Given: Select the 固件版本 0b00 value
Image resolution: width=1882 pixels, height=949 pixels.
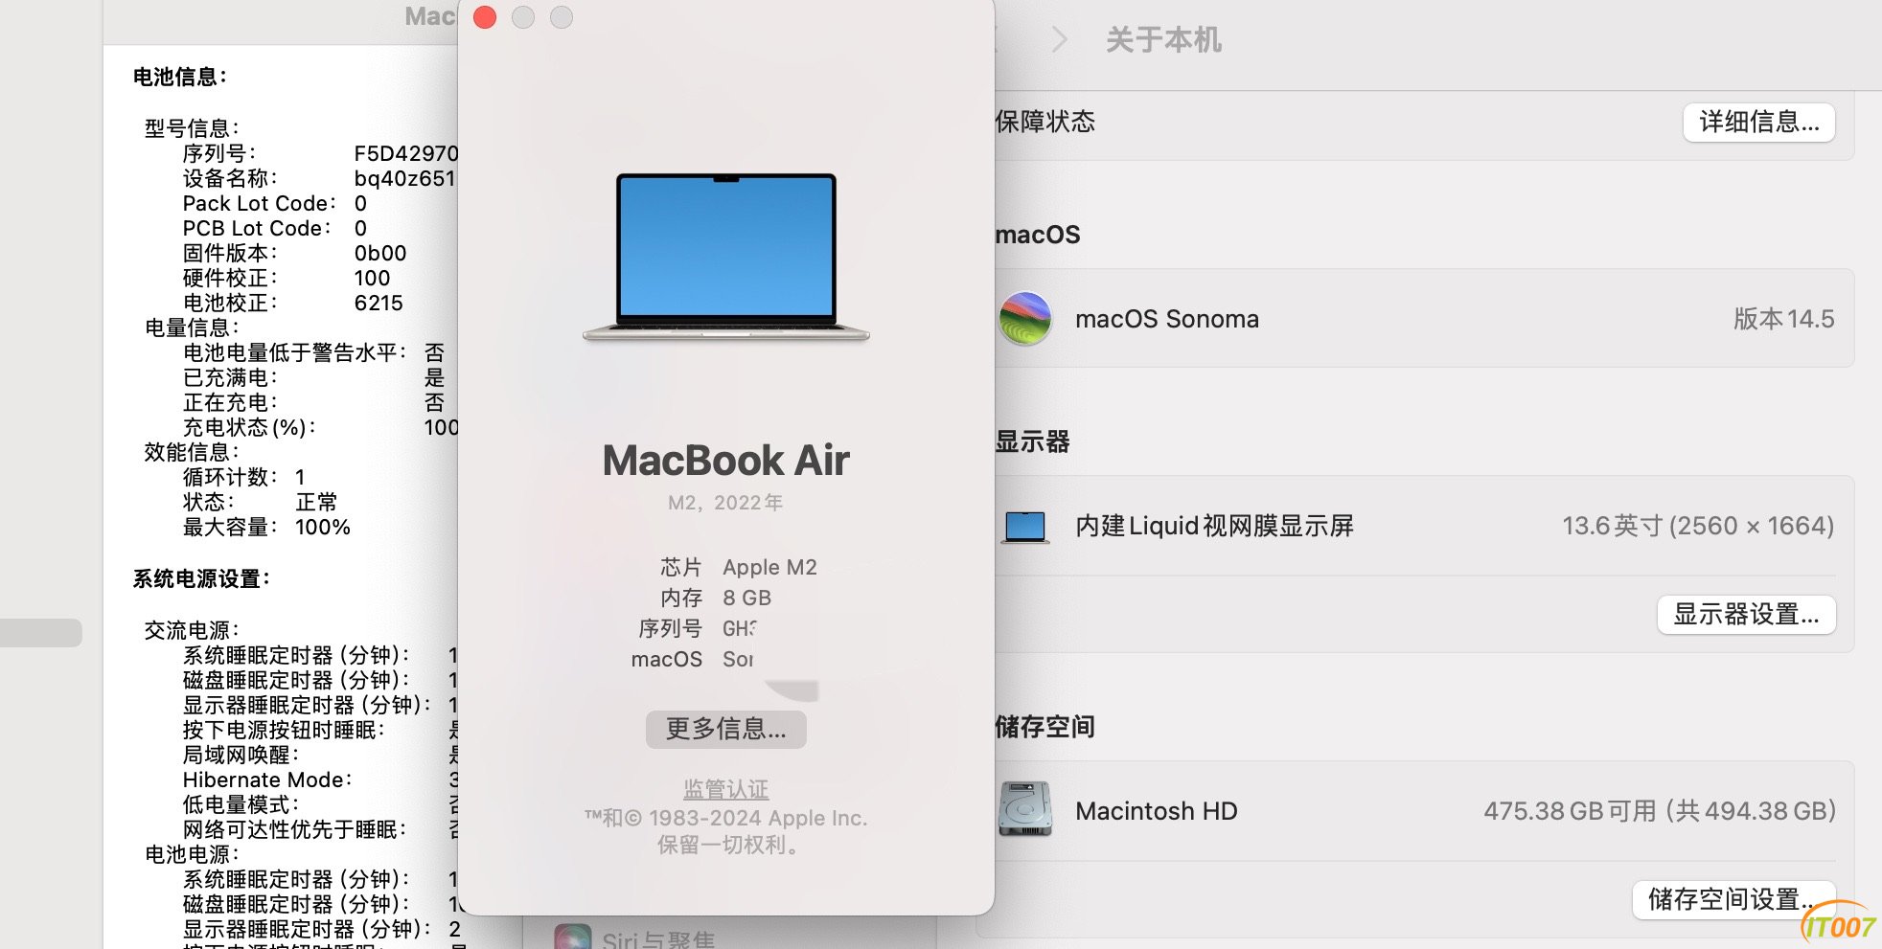Looking at the screenshot, I should (380, 253).
